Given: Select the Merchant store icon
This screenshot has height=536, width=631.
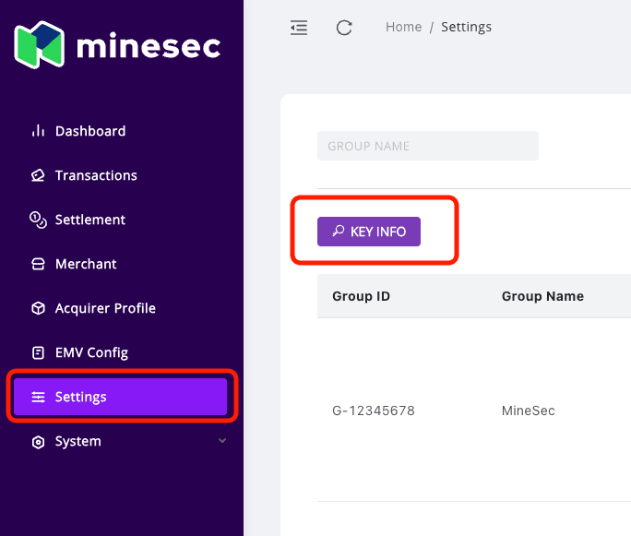Looking at the screenshot, I should tap(38, 264).
